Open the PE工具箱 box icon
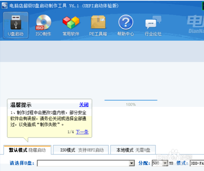204x171 pixels. coord(98,26)
